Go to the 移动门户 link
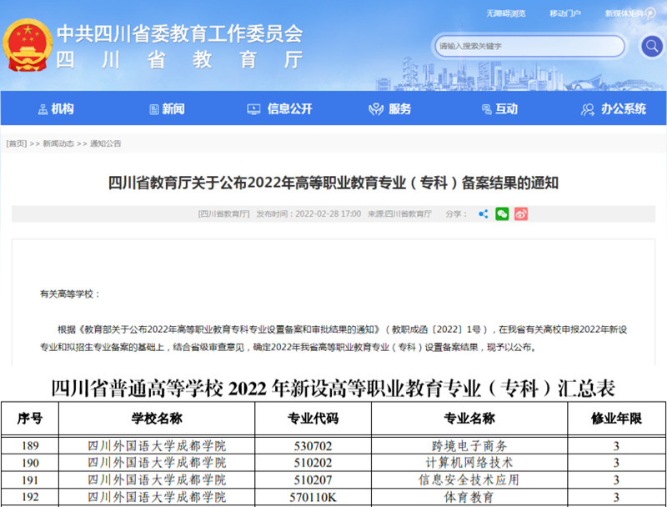Screen dimensions: 667x507 [x=565, y=13]
